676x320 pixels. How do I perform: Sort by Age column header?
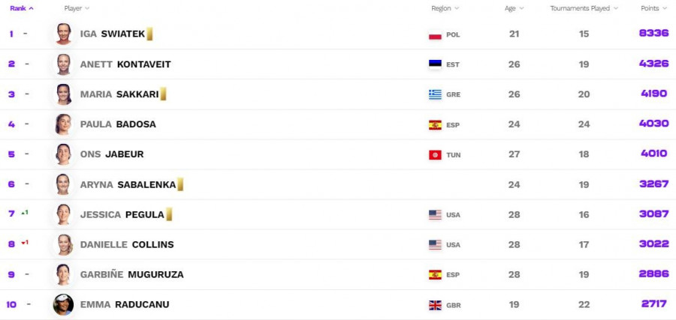click(x=514, y=8)
